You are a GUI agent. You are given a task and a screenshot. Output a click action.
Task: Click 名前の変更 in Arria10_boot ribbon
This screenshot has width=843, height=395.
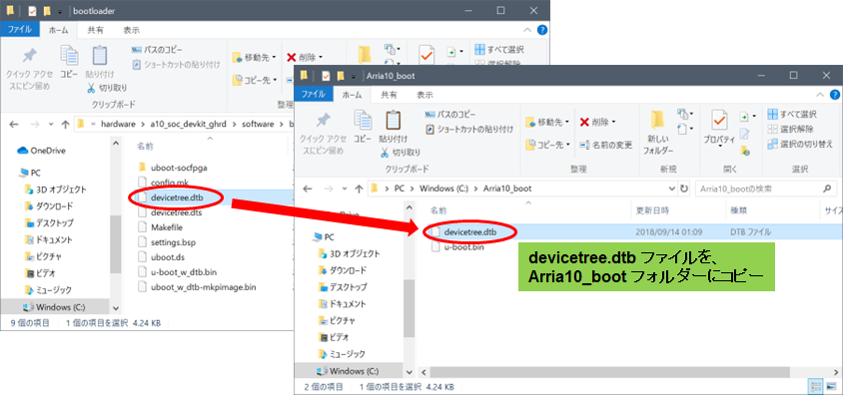pos(606,145)
